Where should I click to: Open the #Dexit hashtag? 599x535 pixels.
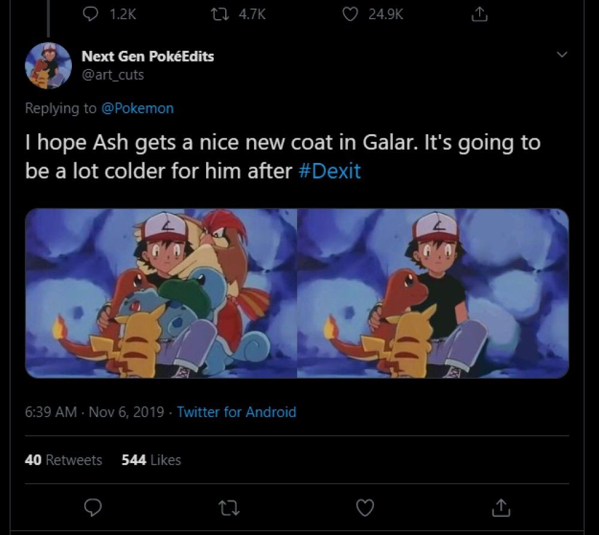329,171
